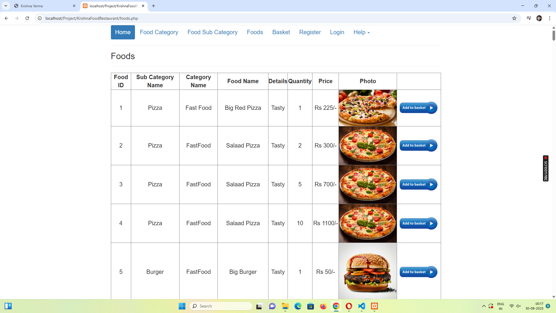The image size is (556, 313).
Task: Click scrollbar down arrow
Action: 554,297
